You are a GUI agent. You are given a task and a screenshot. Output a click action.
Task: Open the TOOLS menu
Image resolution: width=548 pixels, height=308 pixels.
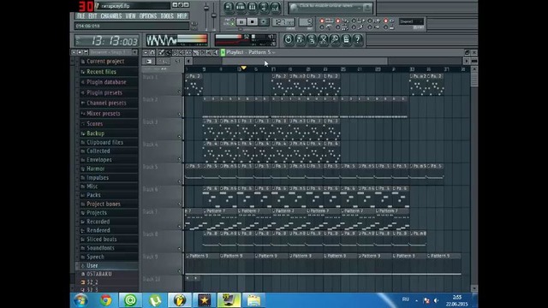(167, 16)
